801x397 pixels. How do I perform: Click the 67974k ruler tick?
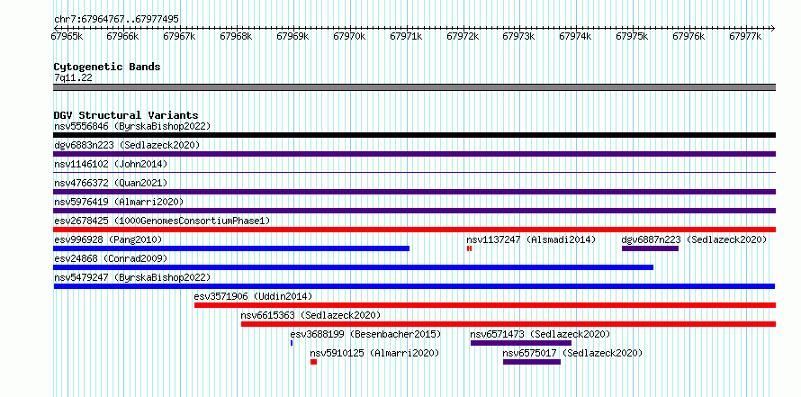576,36
